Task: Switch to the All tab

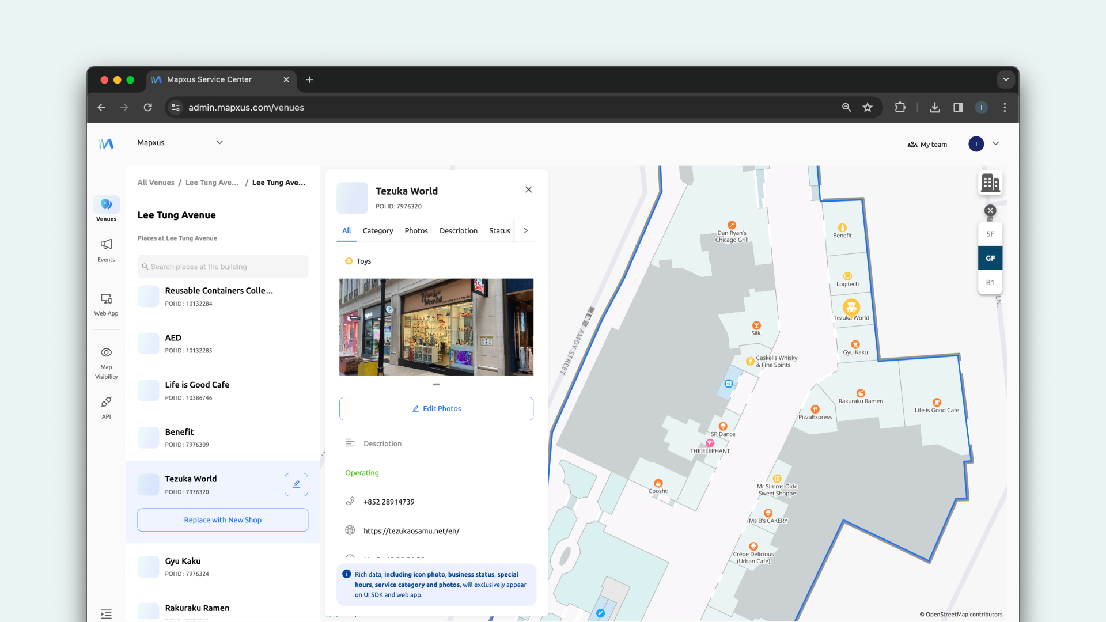Action: [346, 231]
